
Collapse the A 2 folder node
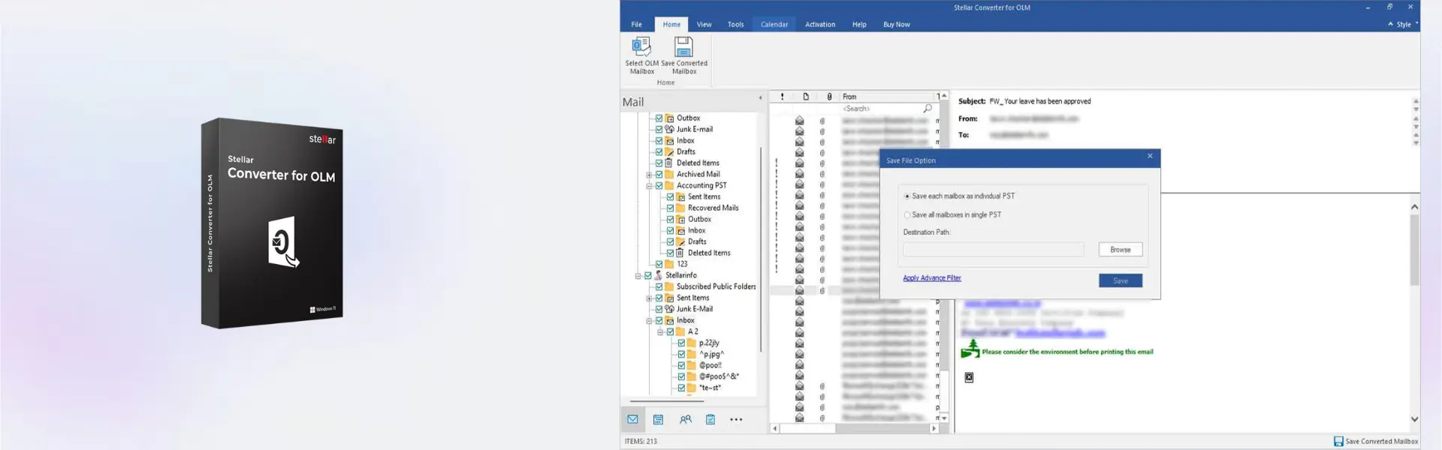pyautogui.click(x=660, y=332)
